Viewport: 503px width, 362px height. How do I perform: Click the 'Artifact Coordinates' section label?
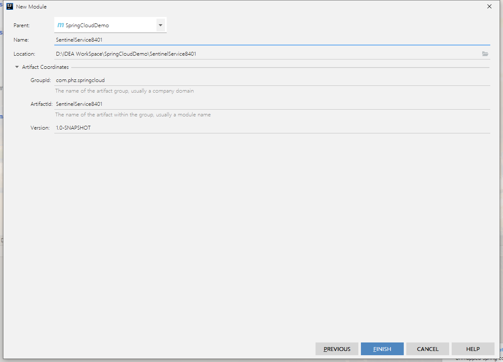tap(45, 67)
